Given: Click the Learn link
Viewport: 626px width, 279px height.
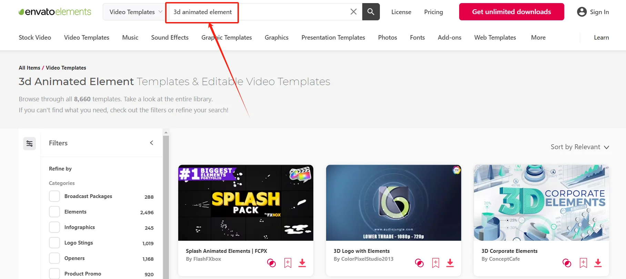Looking at the screenshot, I should tap(601, 38).
